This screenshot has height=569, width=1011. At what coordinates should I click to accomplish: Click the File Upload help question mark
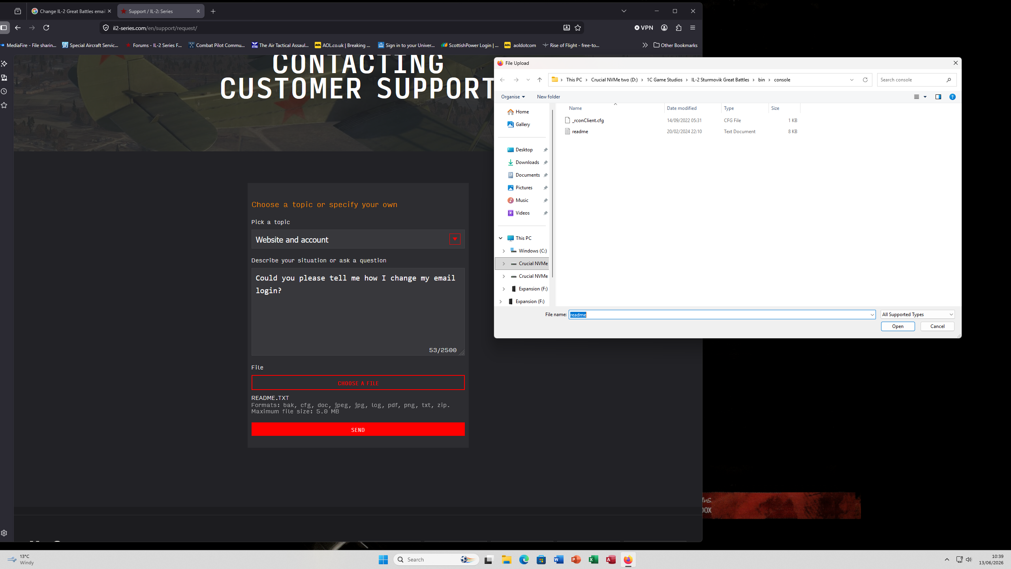point(952,97)
